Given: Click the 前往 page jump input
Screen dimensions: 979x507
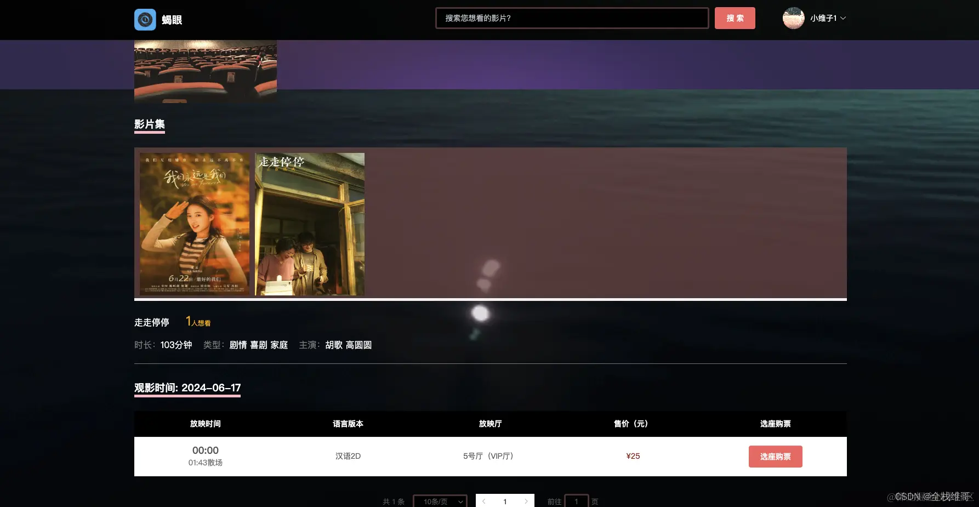Looking at the screenshot, I should [x=576, y=501].
